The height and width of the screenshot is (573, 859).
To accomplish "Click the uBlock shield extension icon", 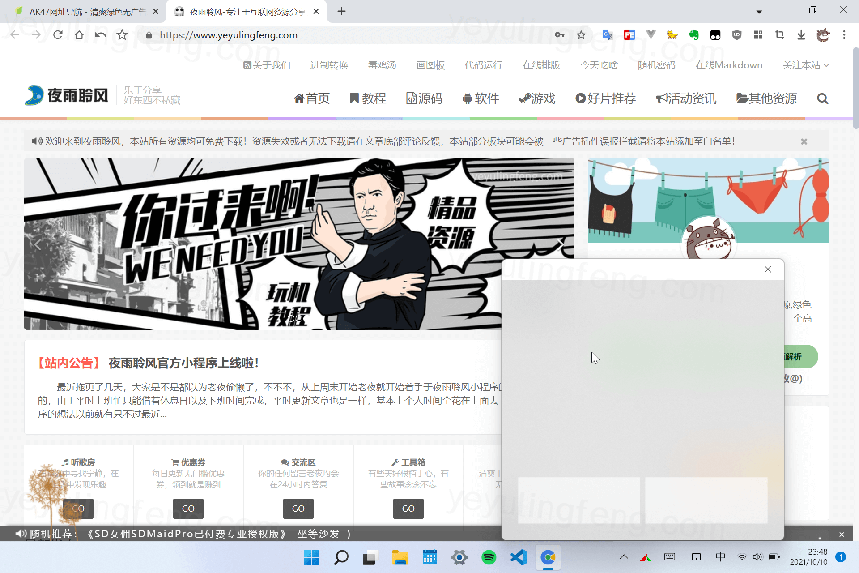I will click(x=736, y=35).
